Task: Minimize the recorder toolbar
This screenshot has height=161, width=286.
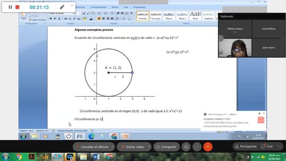Action: 72,6
